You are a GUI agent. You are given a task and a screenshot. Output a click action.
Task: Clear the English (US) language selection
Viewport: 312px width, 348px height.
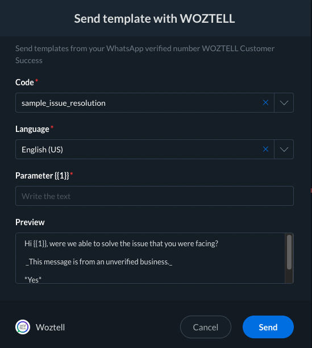point(265,149)
